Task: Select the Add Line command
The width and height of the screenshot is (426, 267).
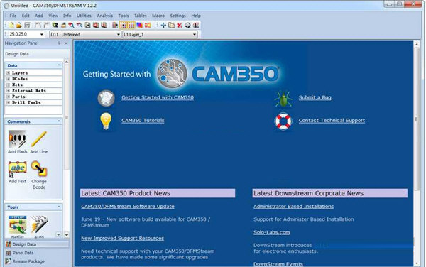Action: pos(38,142)
